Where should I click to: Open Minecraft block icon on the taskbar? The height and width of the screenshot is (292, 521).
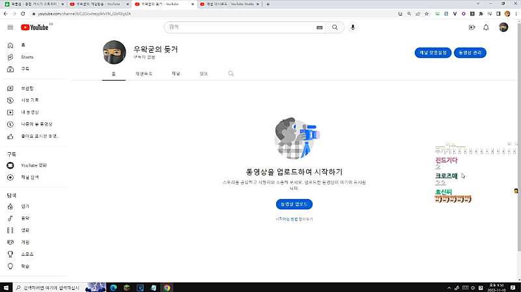point(127,287)
